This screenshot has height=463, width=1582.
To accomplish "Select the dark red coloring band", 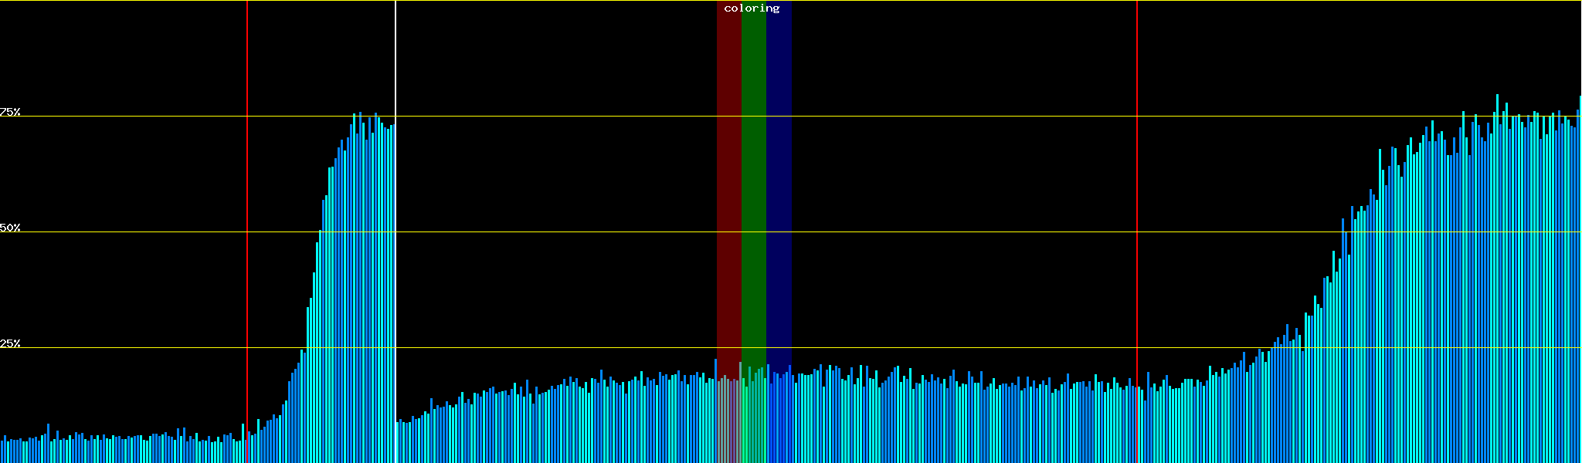I will pyautogui.click(x=728, y=193).
